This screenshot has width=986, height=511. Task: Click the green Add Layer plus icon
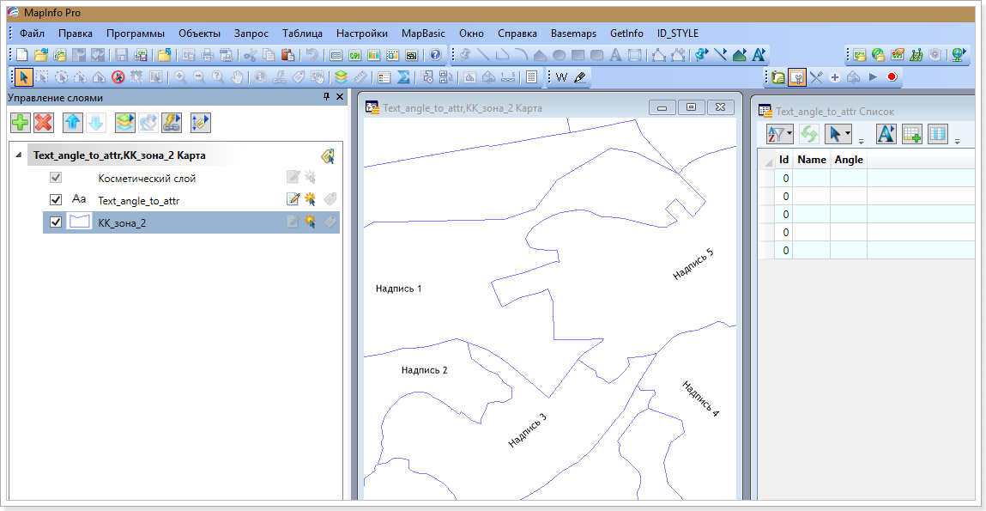[20, 123]
